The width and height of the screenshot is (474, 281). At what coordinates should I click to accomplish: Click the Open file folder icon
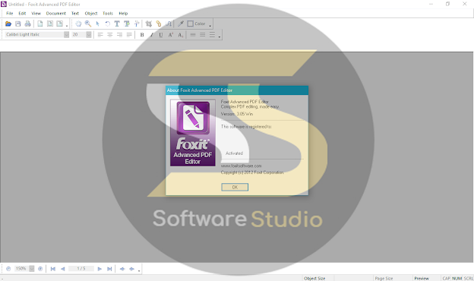pos(8,24)
